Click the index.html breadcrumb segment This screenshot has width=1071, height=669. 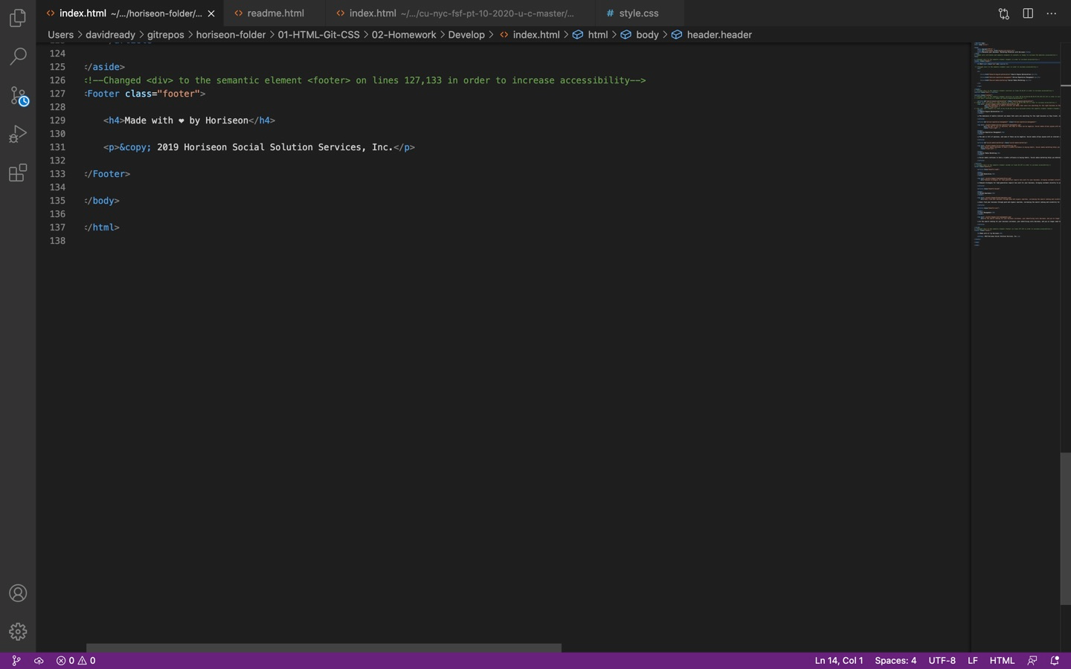(x=529, y=34)
